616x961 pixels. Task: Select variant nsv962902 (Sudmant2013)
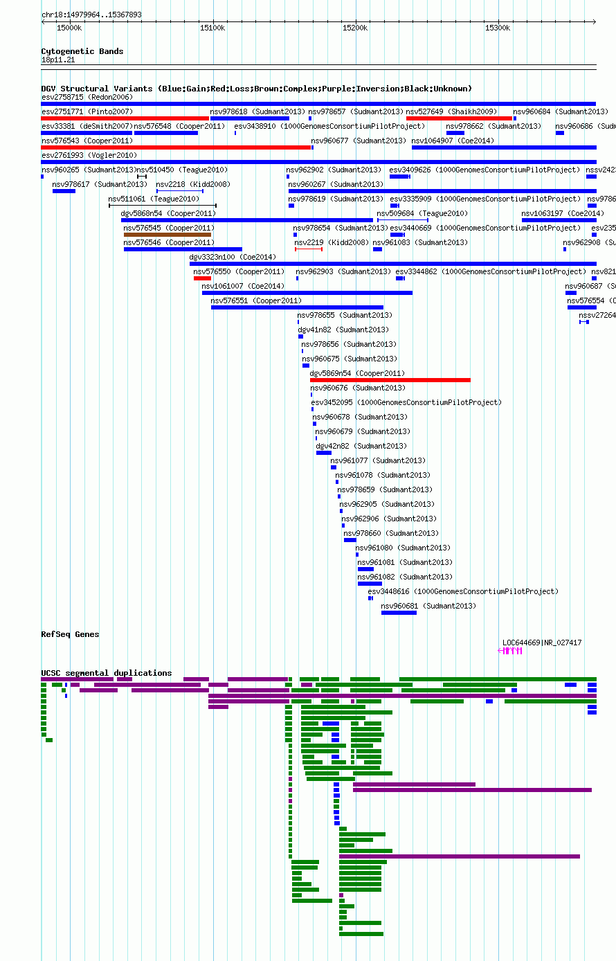point(334,170)
